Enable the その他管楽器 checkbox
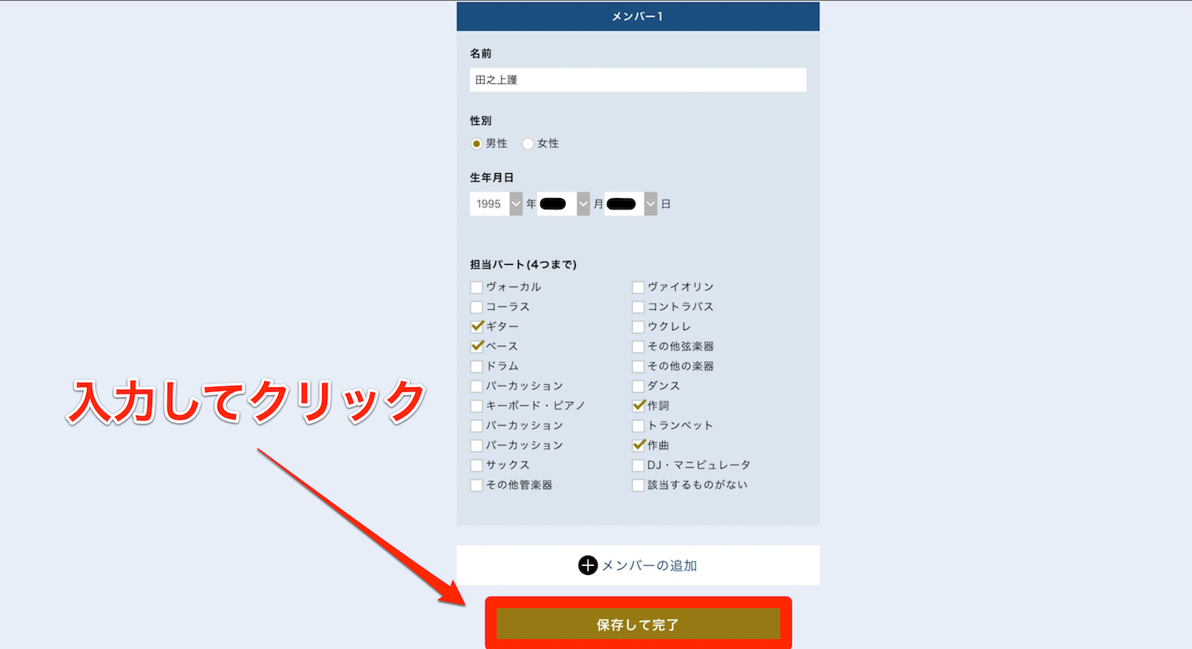The height and width of the screenshot is (649, 1192). pos(477,486)
